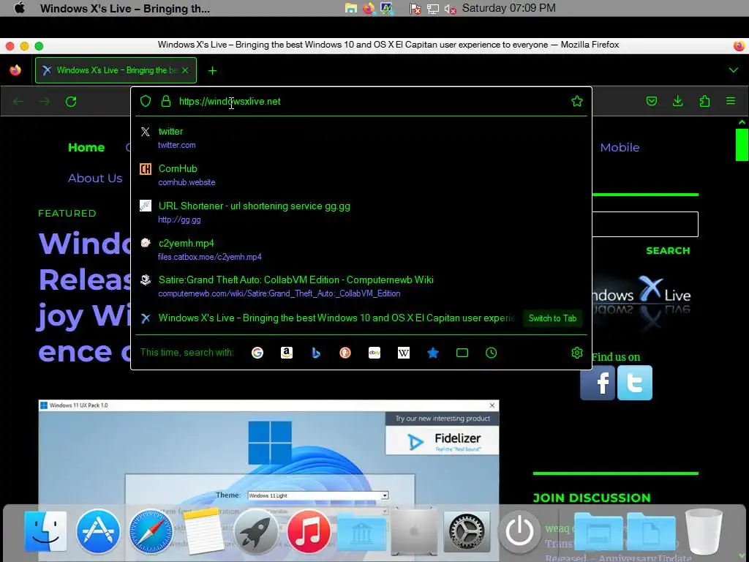Open the Twitter bird social icon

(x=635, y=383)
